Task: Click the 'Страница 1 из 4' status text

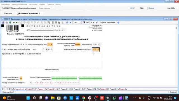Action: click(8, 92)
